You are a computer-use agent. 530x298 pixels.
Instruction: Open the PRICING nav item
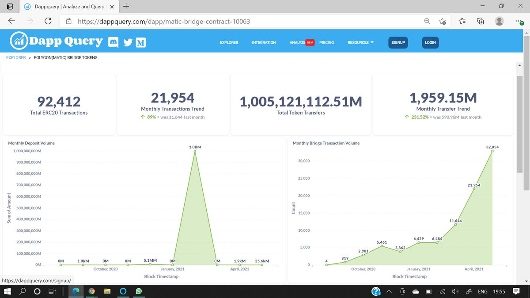326,42
